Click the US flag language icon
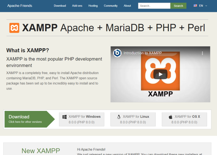The image size is (217, 155). [195, 6]
